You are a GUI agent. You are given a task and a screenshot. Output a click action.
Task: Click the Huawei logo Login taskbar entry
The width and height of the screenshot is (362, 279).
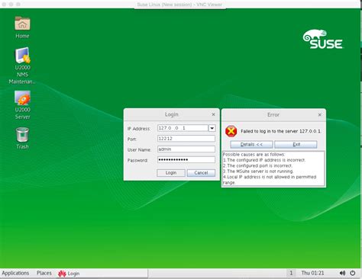click(69, 274)
